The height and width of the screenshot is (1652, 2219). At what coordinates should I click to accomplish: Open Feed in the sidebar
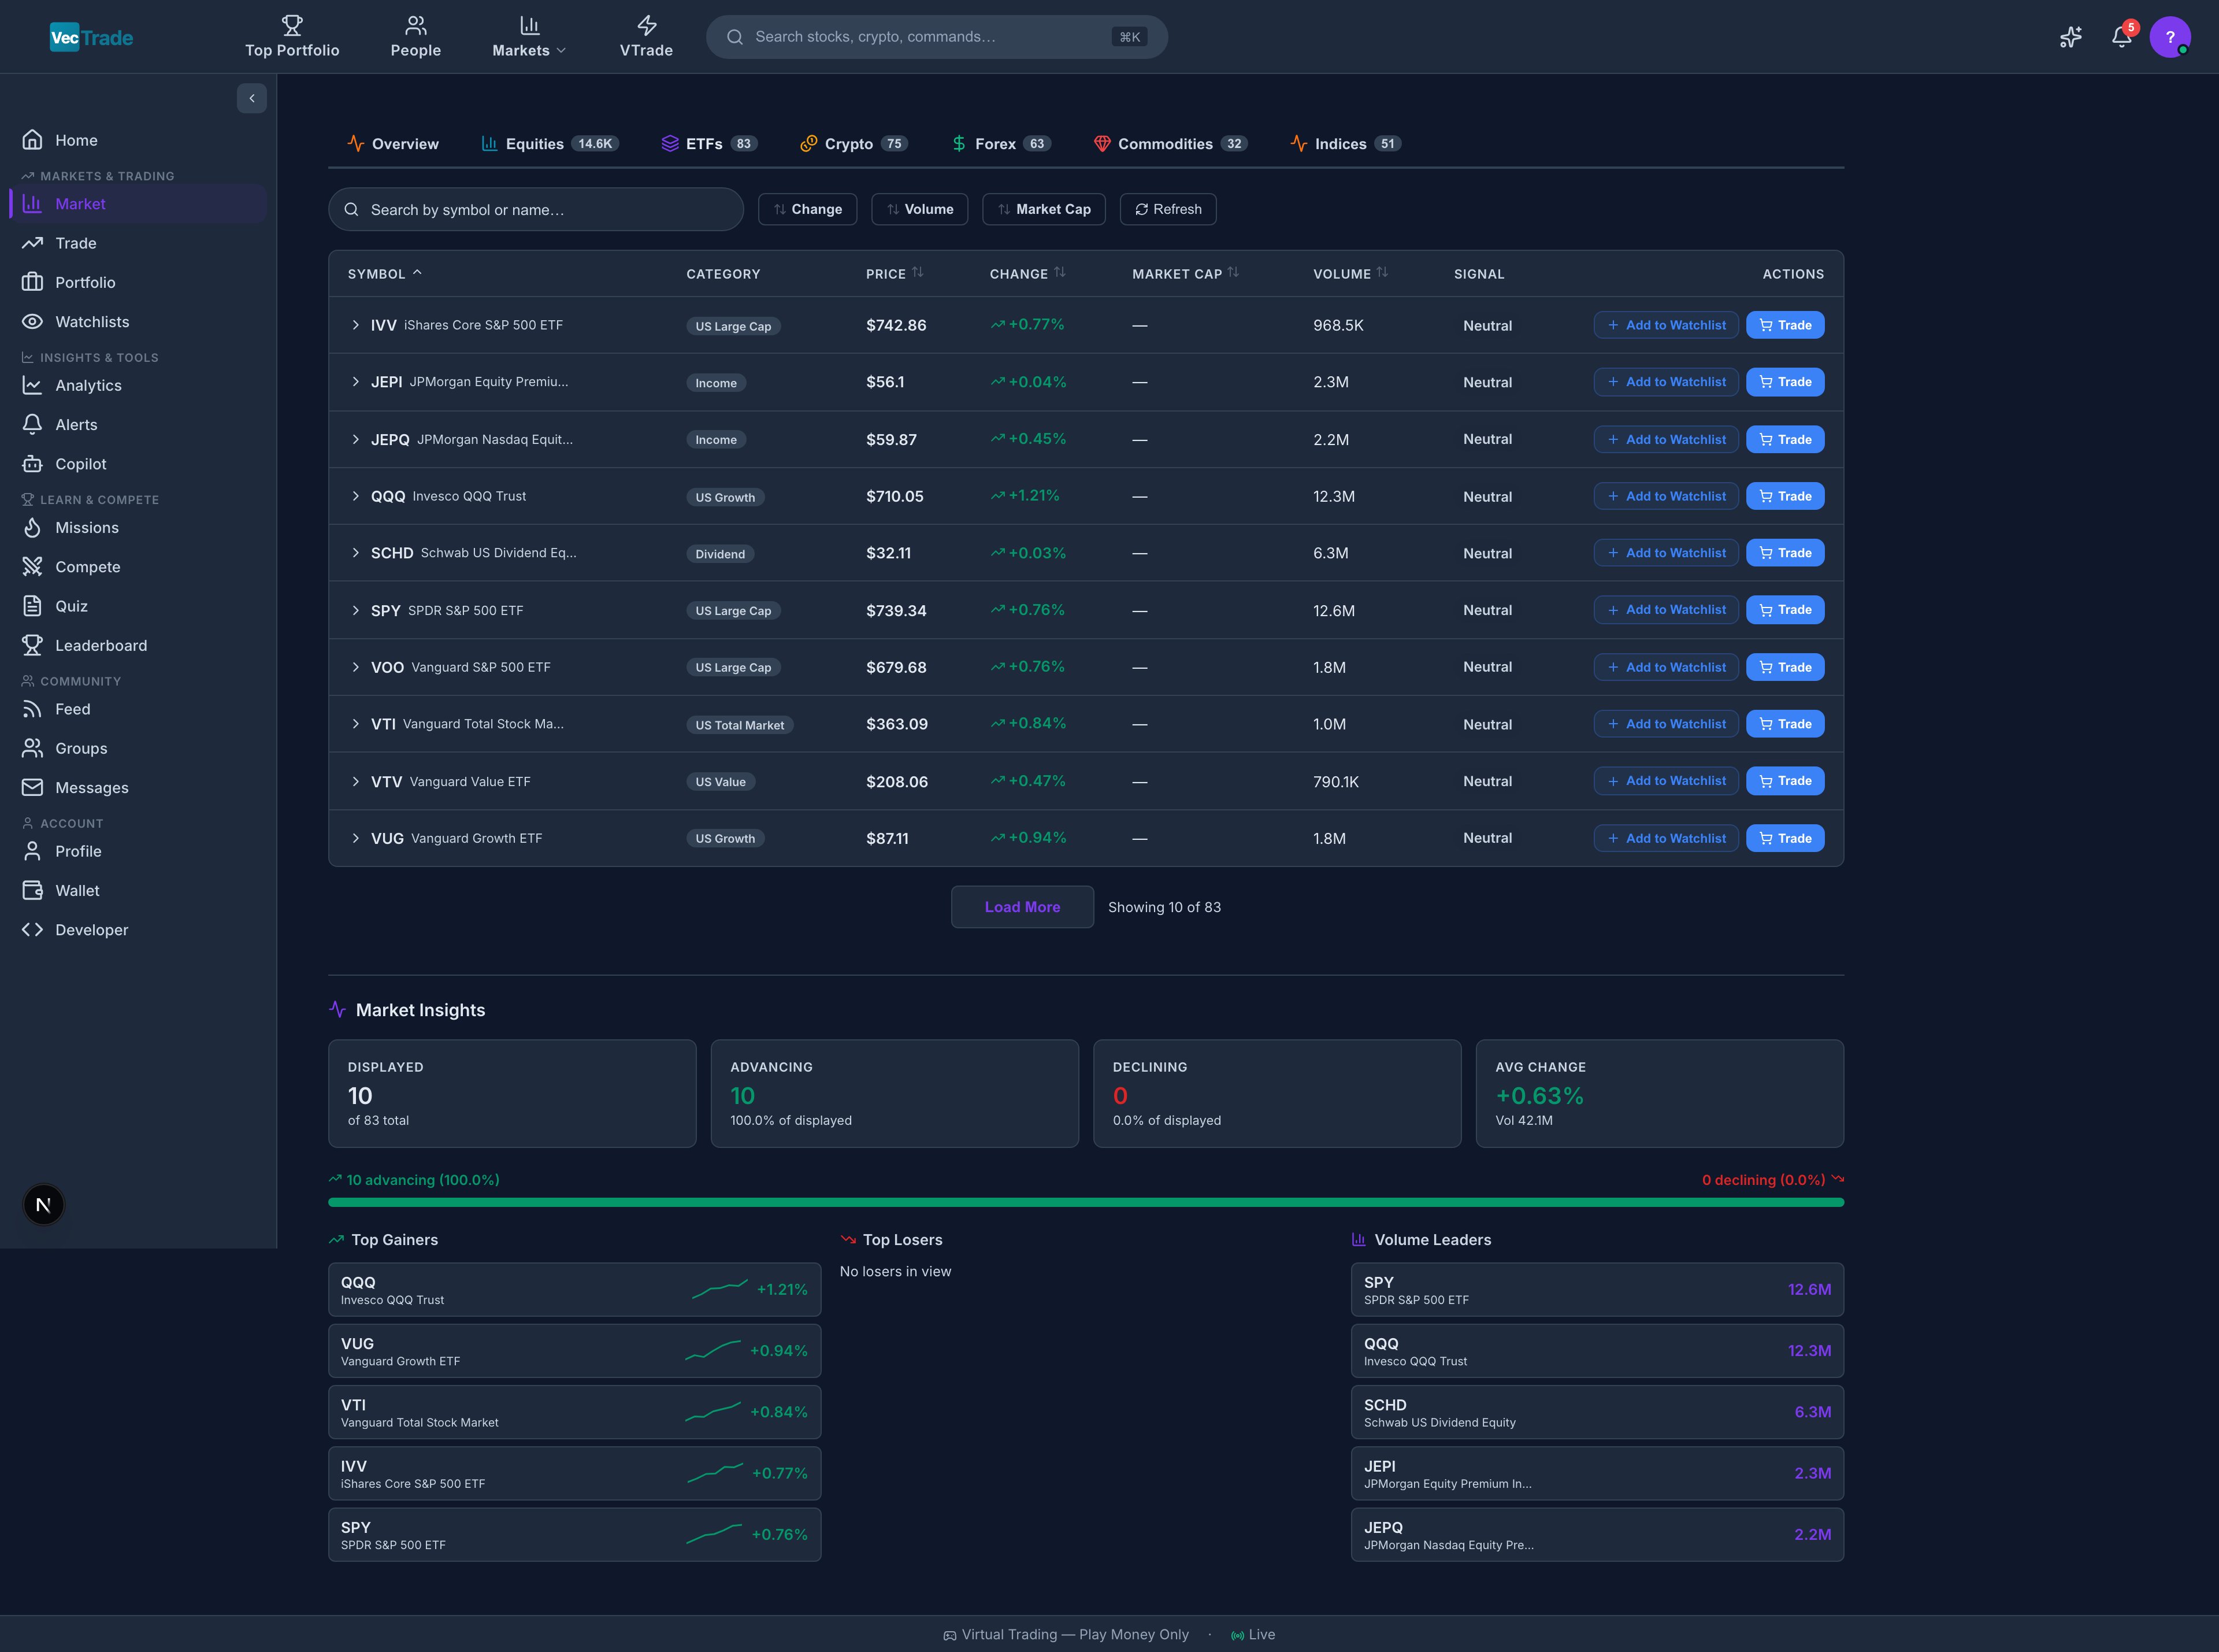(138, 709)
